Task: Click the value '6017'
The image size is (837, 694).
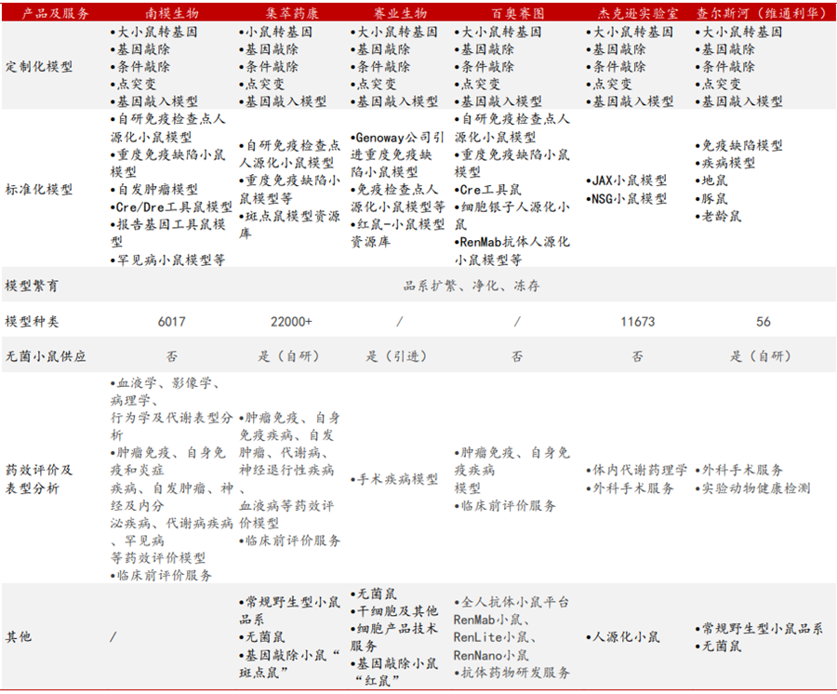Action: (172, 321)
